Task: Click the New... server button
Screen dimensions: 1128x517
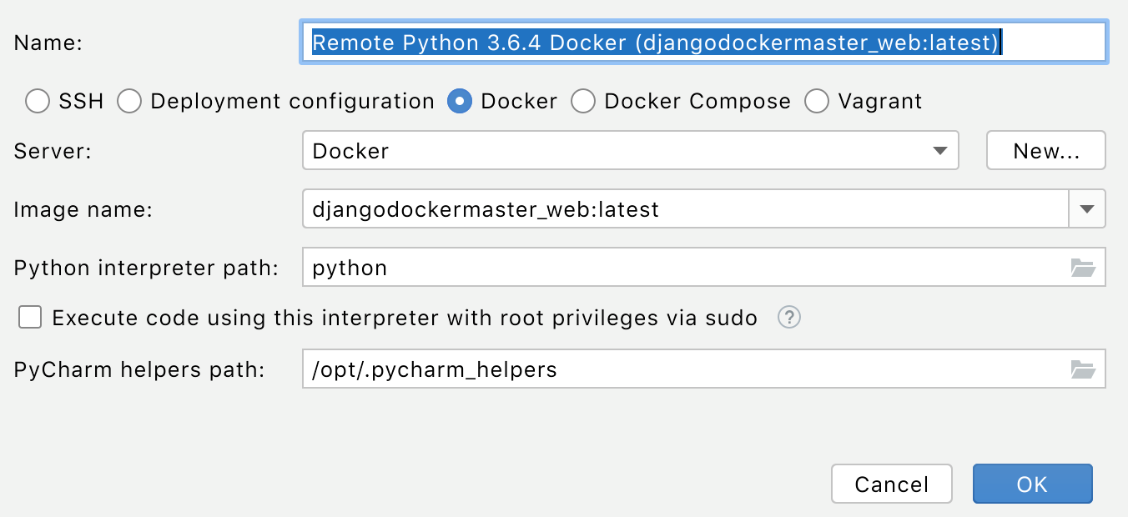Action: pos(1046,151)
